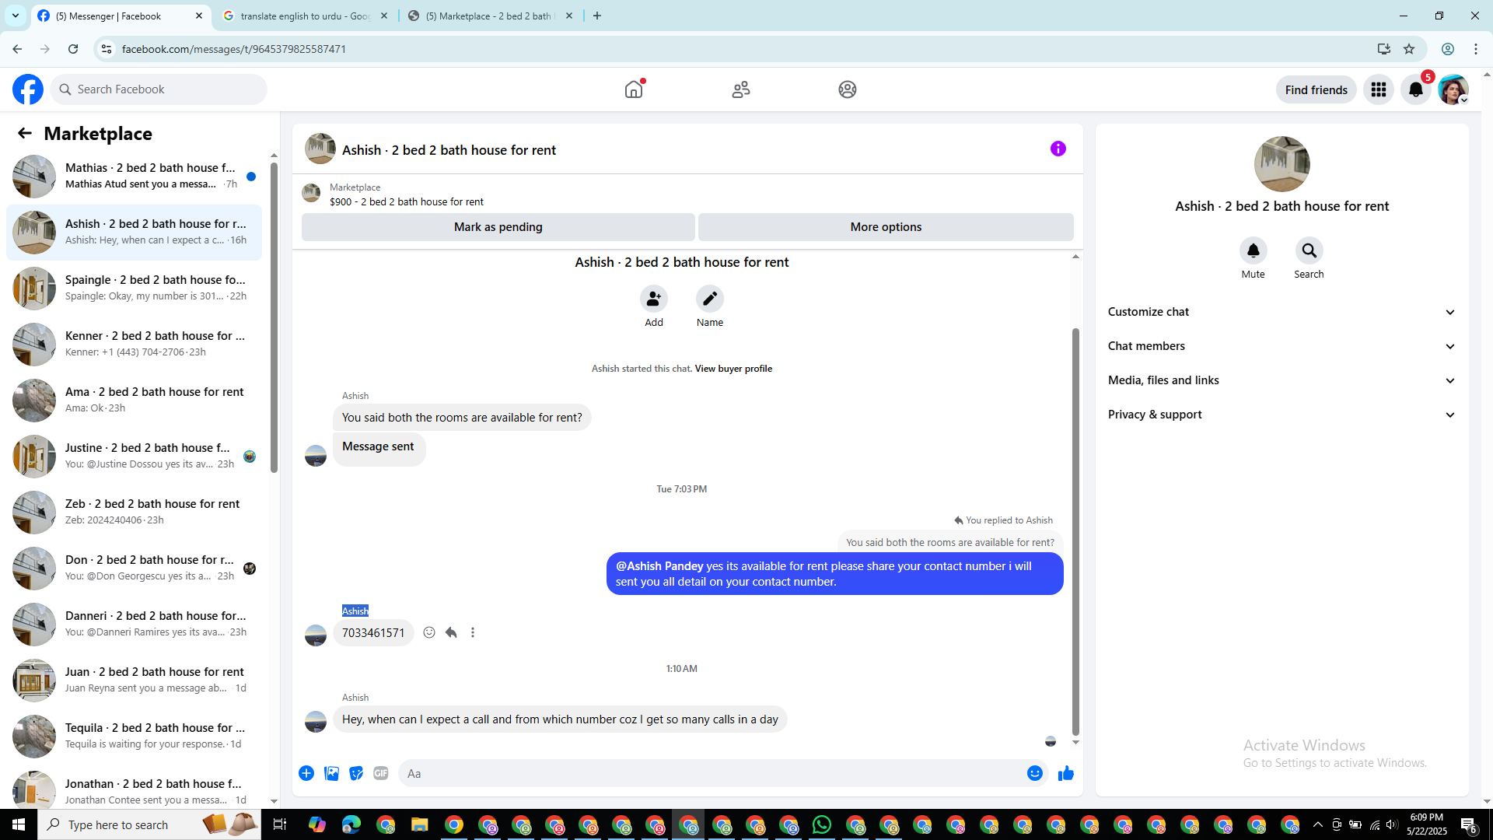Reply to the 7033461571 message
1493x840 pixels.
451,632
